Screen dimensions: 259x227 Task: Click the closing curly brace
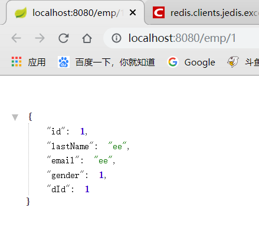[28, 202]
